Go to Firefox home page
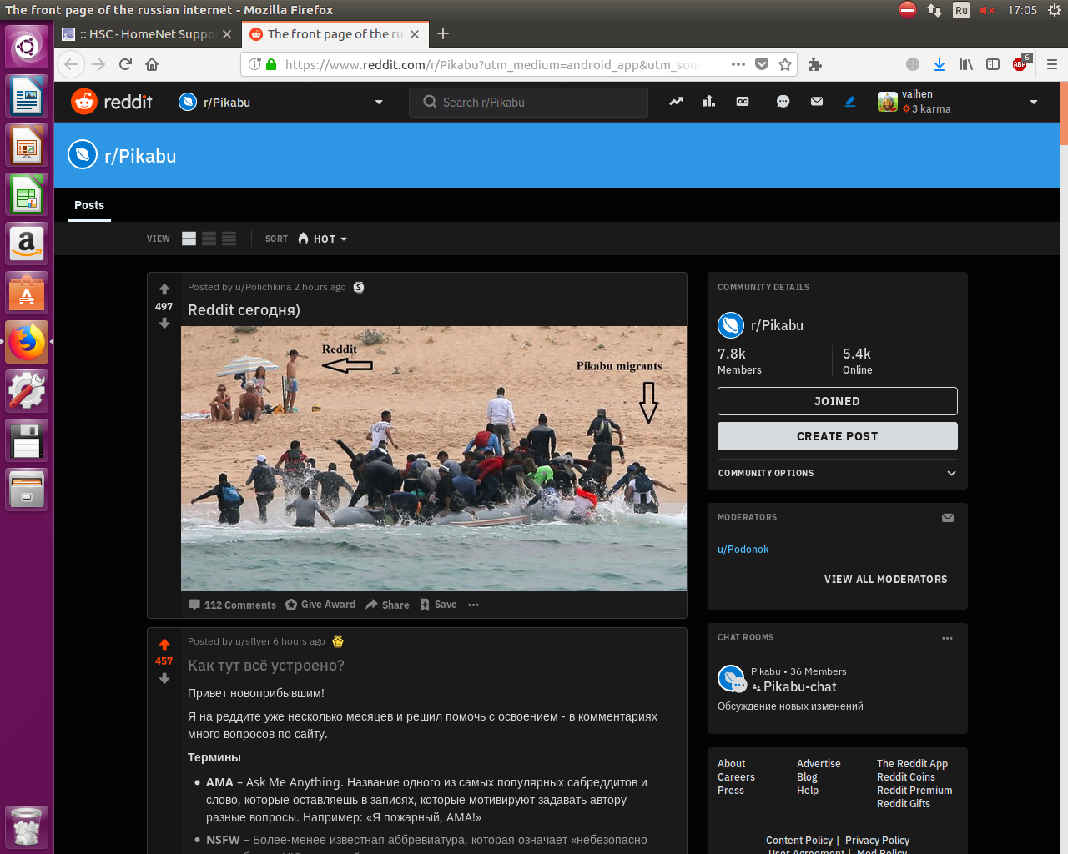 coord(152,64)
